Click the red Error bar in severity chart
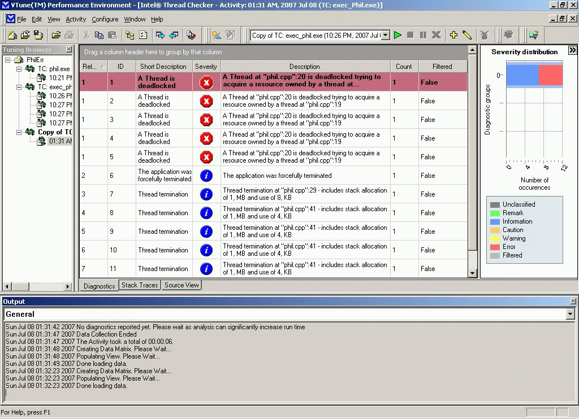The height and width of the screenshot is (419, 579). click(551, 75)
